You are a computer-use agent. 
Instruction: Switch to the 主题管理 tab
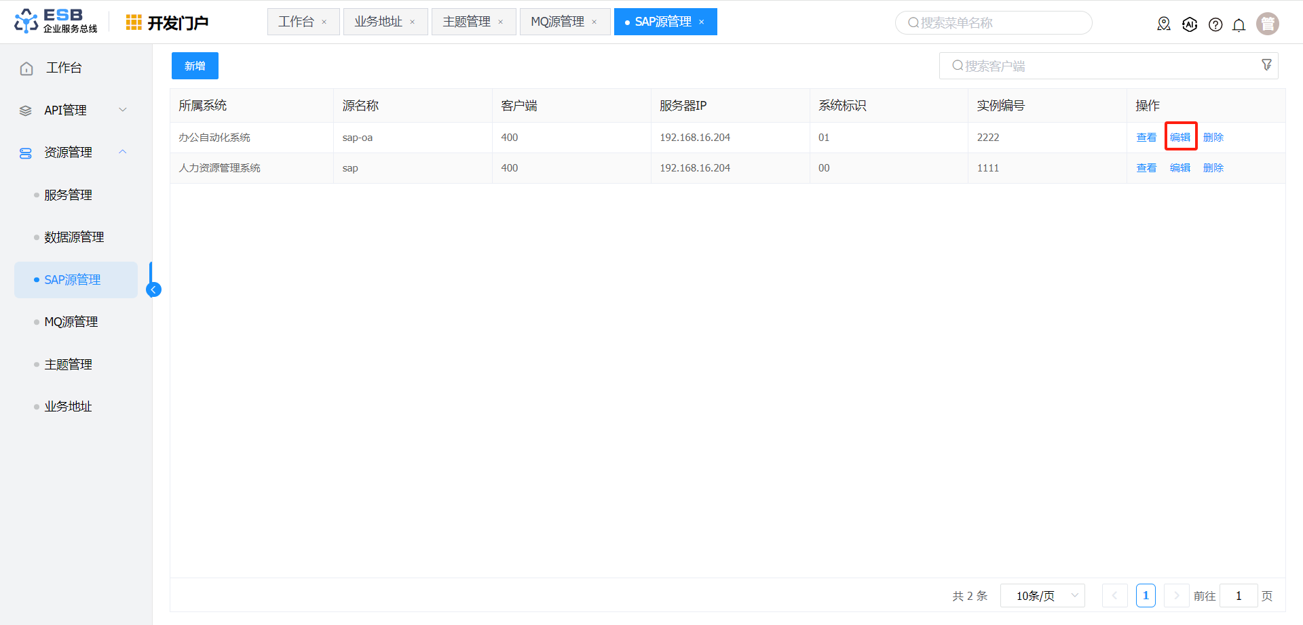pos(466,22)
